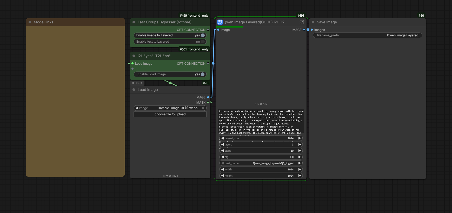452x213 pixels.
Task: Collapse the Model links node
Action: coord(30,22)
